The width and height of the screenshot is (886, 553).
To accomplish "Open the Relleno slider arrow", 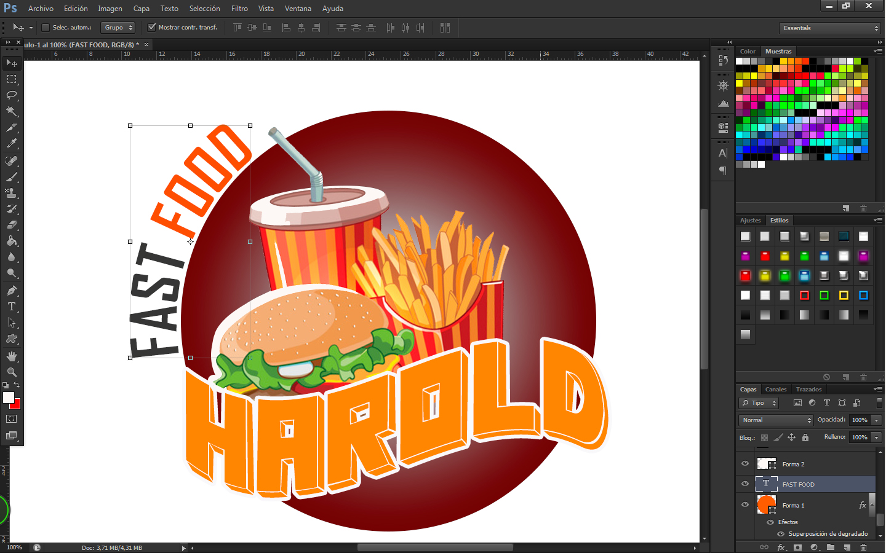I will pyautogui.click(x=877, y=437).
